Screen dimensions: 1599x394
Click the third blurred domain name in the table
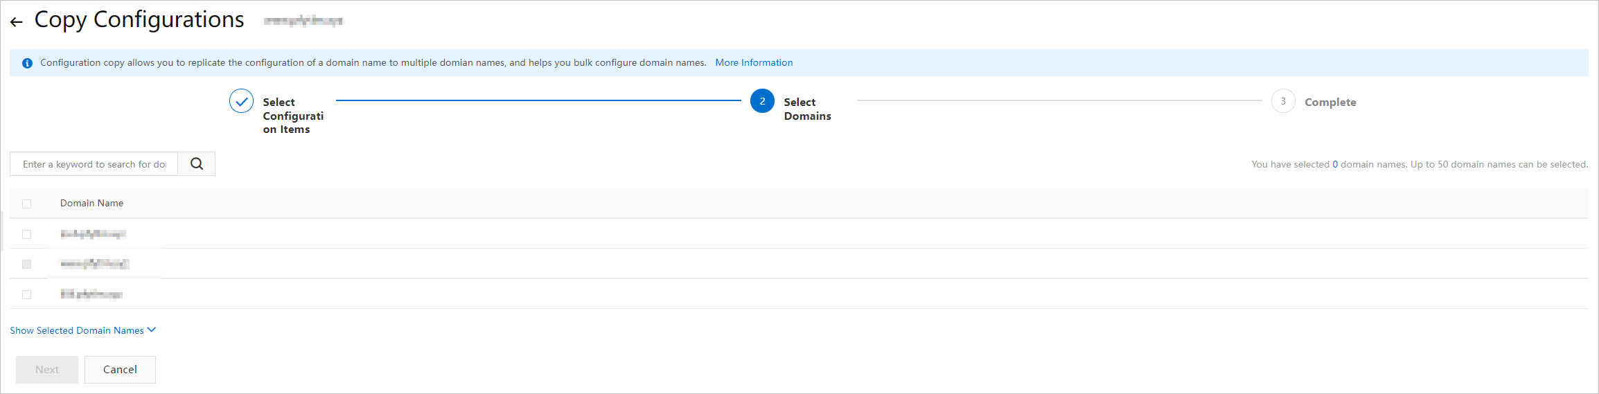(x=91, y=294)
